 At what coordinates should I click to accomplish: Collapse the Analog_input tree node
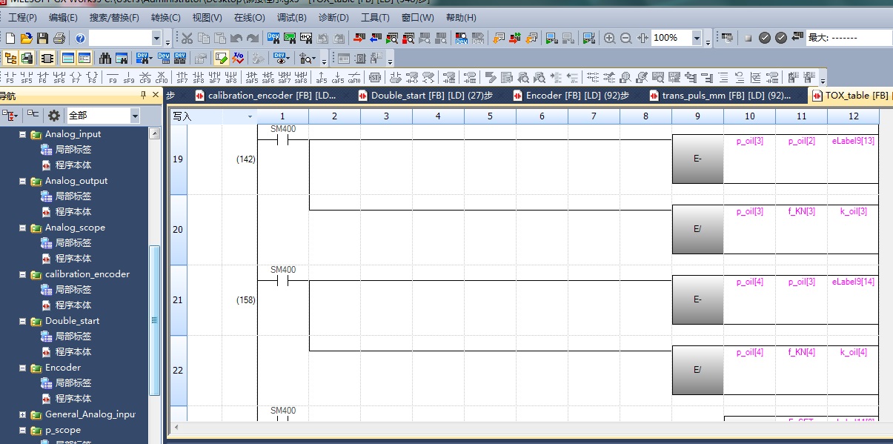tap(23, 134)
